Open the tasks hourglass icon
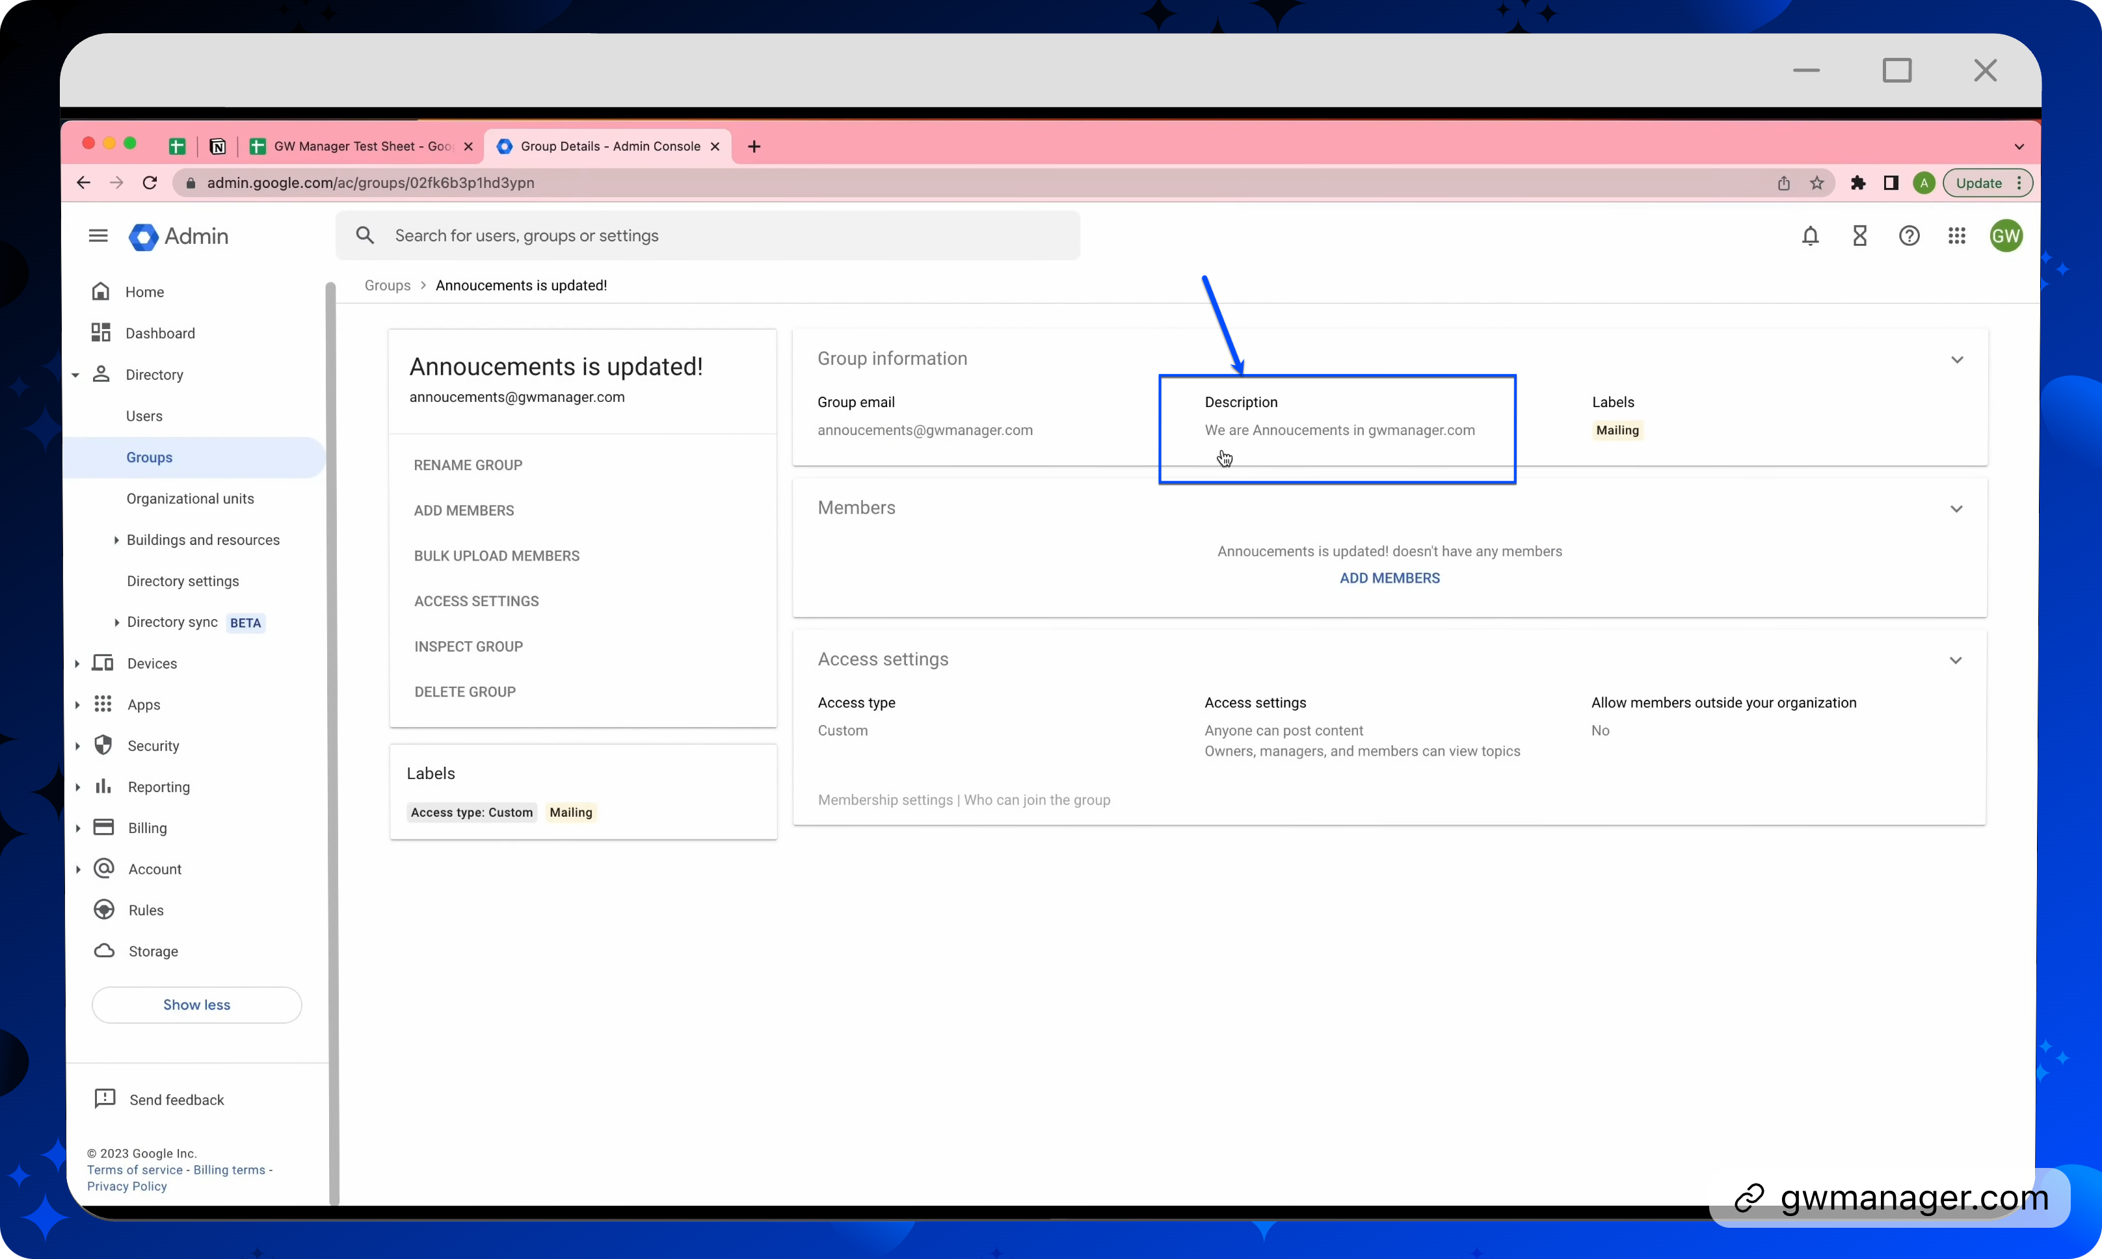The image size is (2102, 1259). (1859, 236)
